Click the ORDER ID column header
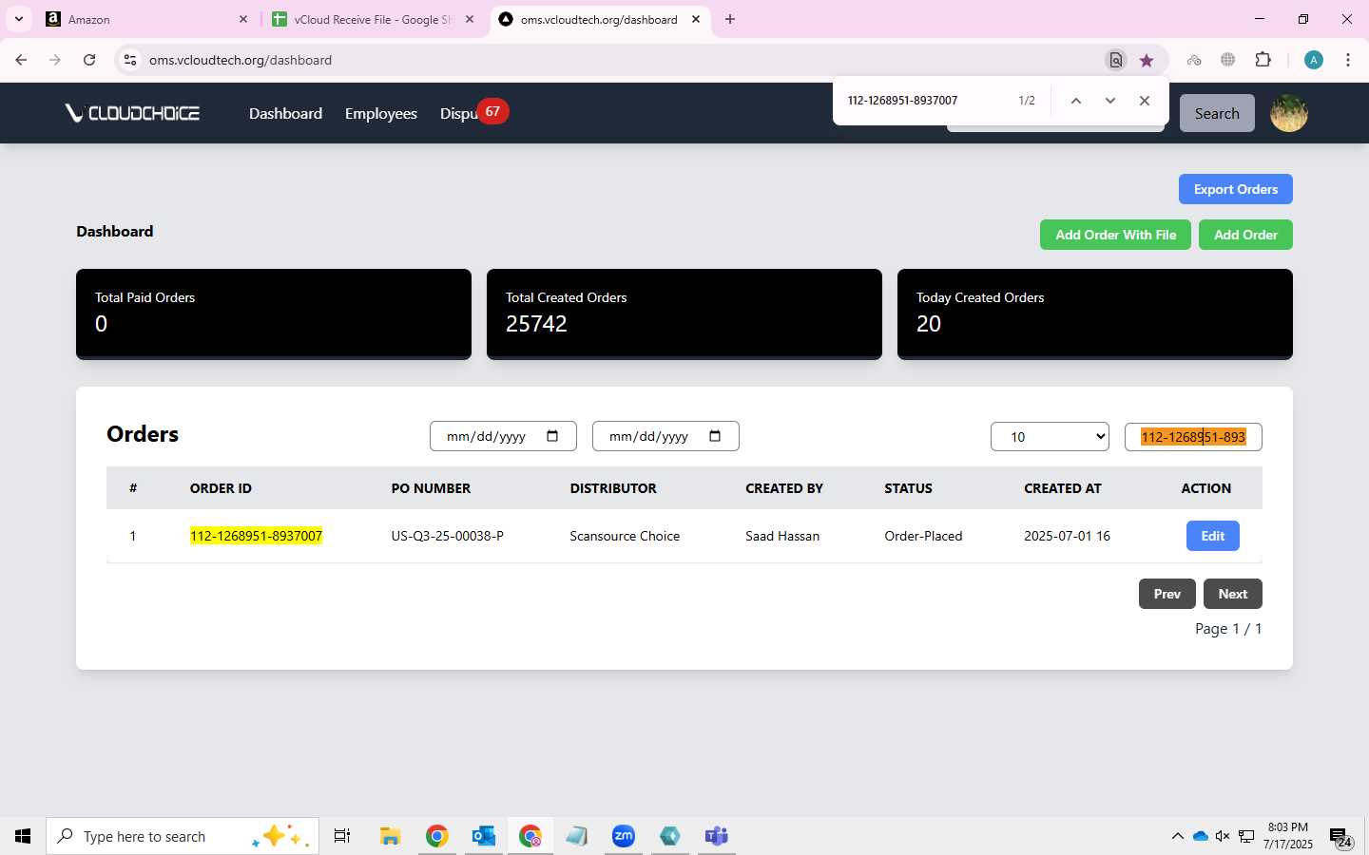 (x=221, y=488)
